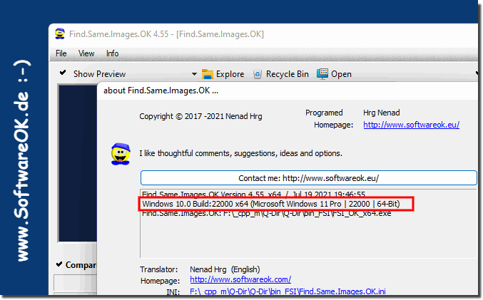Screen dimensions: 483x300
Task: Open the http://www.softwareok.eu/ homepage link
Action: coord(411,125)
